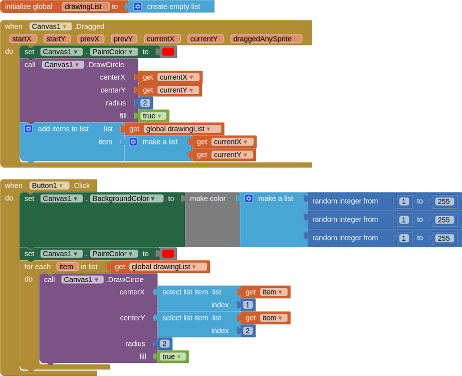The image size is (462, 376).
Task: Open Canvas1 dropdown in the Dragged event header
Action: pos(65,27)
